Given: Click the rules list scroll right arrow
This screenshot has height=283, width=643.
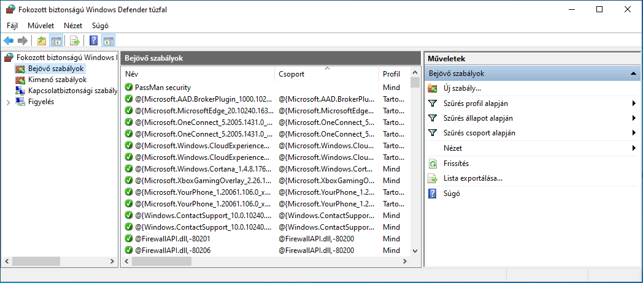Looking at the screenshot, I should 404,261.
